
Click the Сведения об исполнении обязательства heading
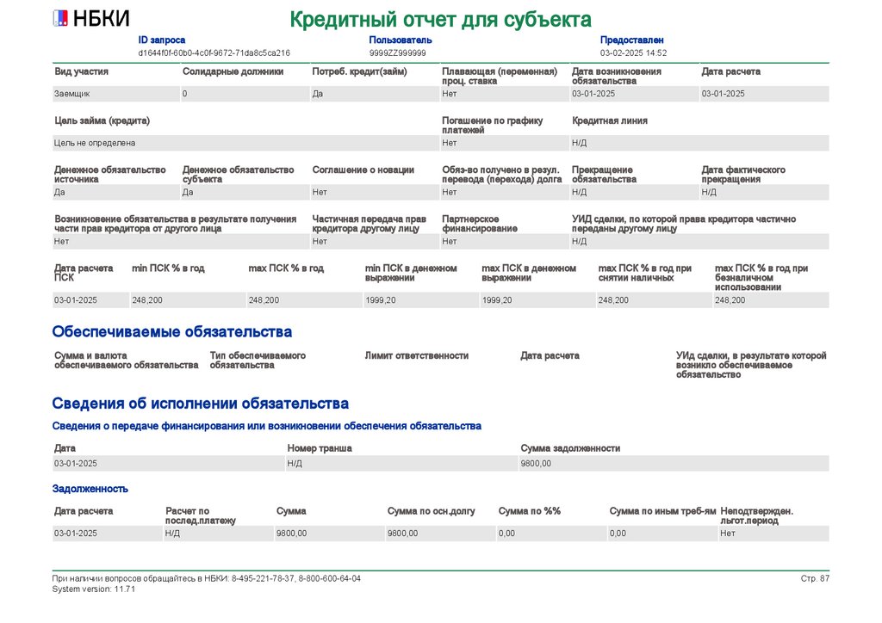pos(200,404)
